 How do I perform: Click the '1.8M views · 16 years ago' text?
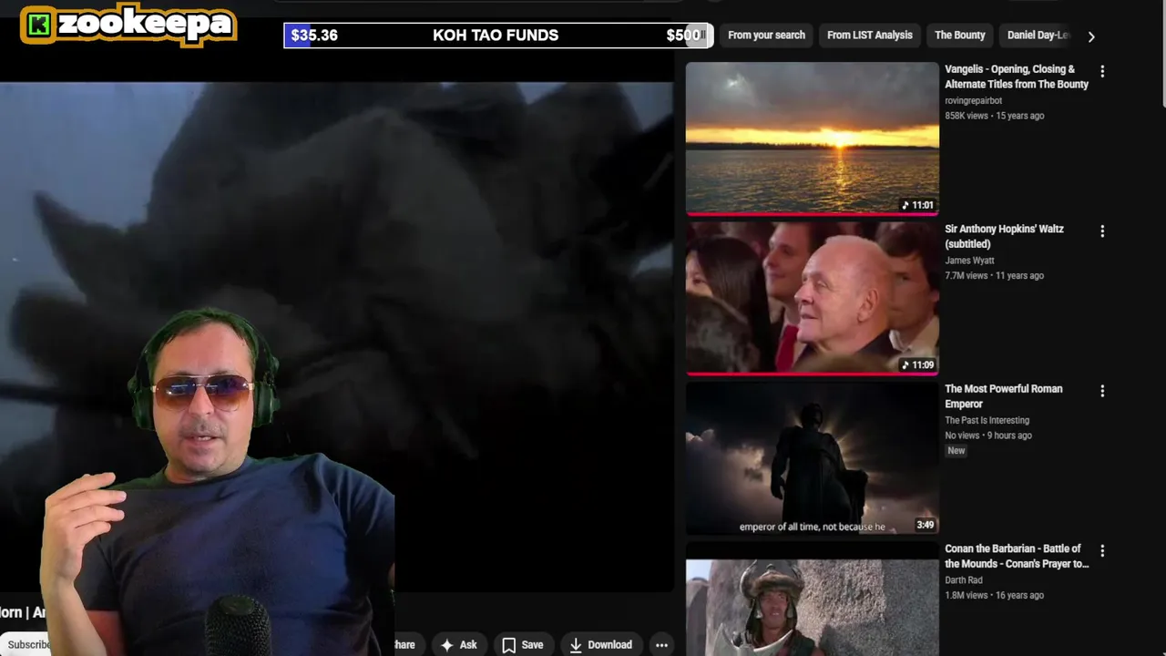[994, 595]
